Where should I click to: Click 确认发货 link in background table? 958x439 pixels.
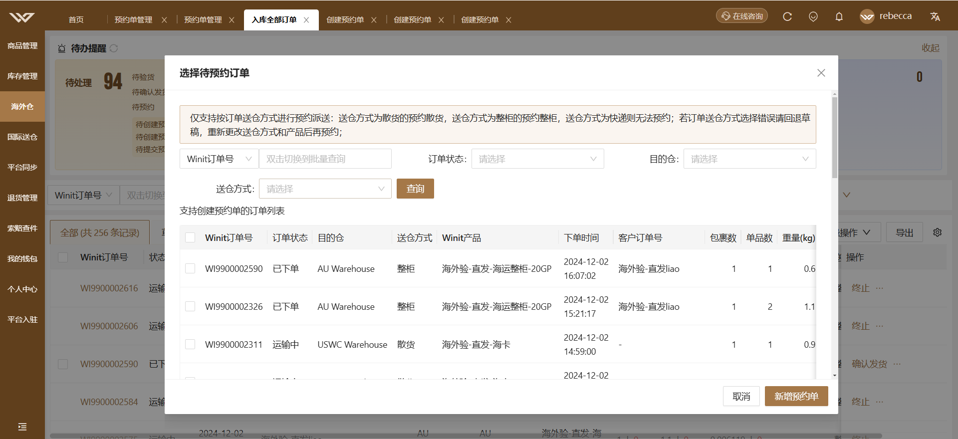pyautogui.click(x=869, y=364)
